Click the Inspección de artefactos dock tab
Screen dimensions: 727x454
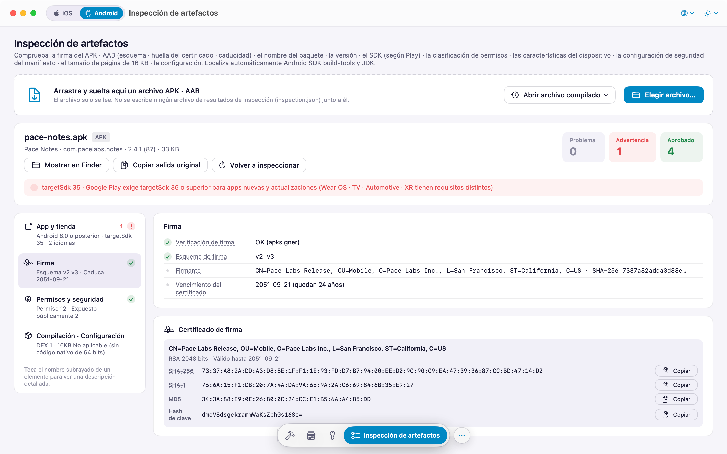coord(395,435)
